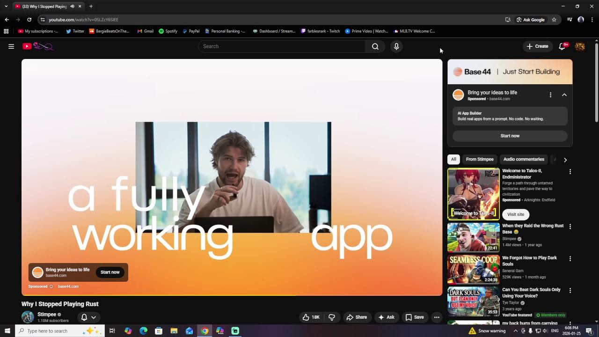Reload the page in browser
Viewport: 599px width, 337px height.
pos(29,20)
